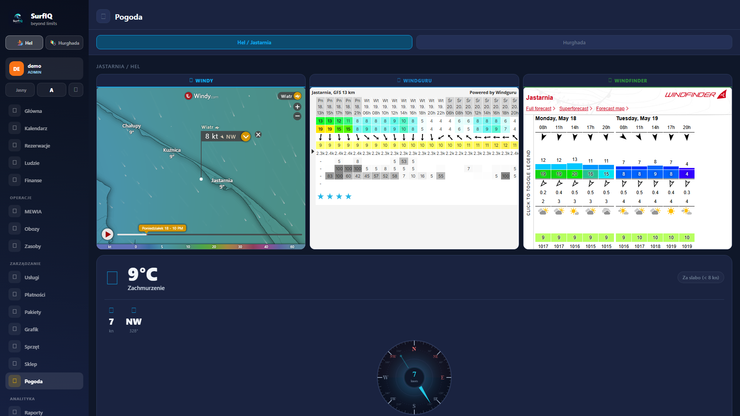Toggle the Wiatr layer on Windy map
740x416 pixels.
coord(290,96)
